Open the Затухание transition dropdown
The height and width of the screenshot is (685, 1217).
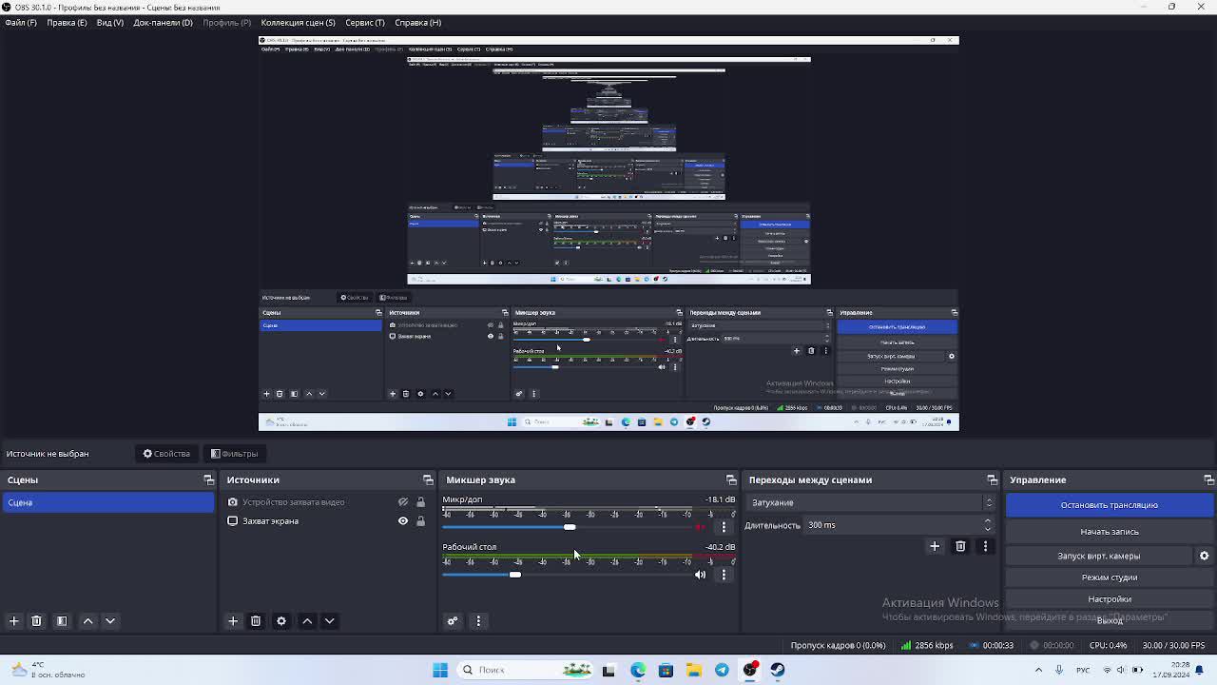coord(871,502)
